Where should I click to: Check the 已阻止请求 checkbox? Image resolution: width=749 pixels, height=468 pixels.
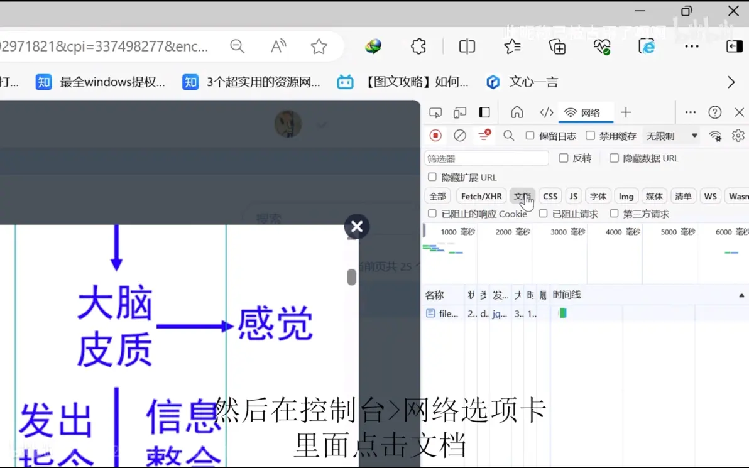[x=543, y=214]
